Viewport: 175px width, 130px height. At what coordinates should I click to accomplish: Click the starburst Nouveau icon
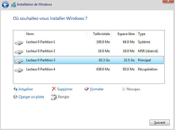pyautogui.click(x=124, y=89)
